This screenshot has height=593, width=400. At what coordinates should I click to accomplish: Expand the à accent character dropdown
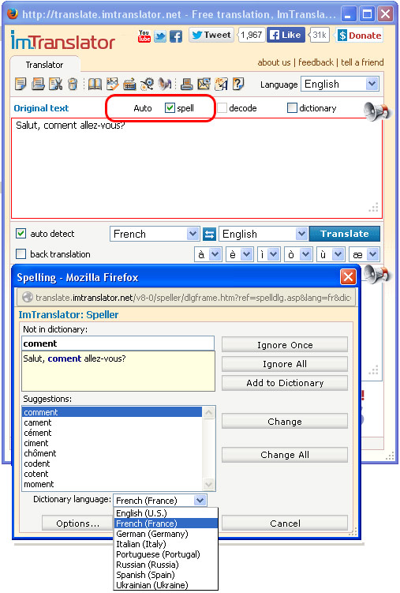tap(207, 254)
